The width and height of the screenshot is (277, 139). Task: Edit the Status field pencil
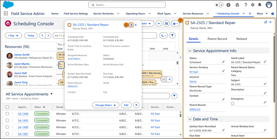click(223, 62)
